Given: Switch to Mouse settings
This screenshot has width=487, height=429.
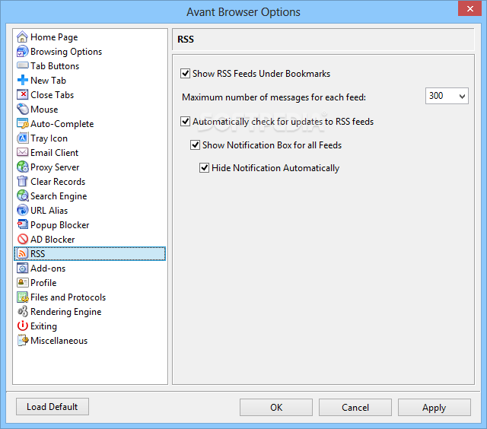Looking at the screenshot, I should point(44,110).
